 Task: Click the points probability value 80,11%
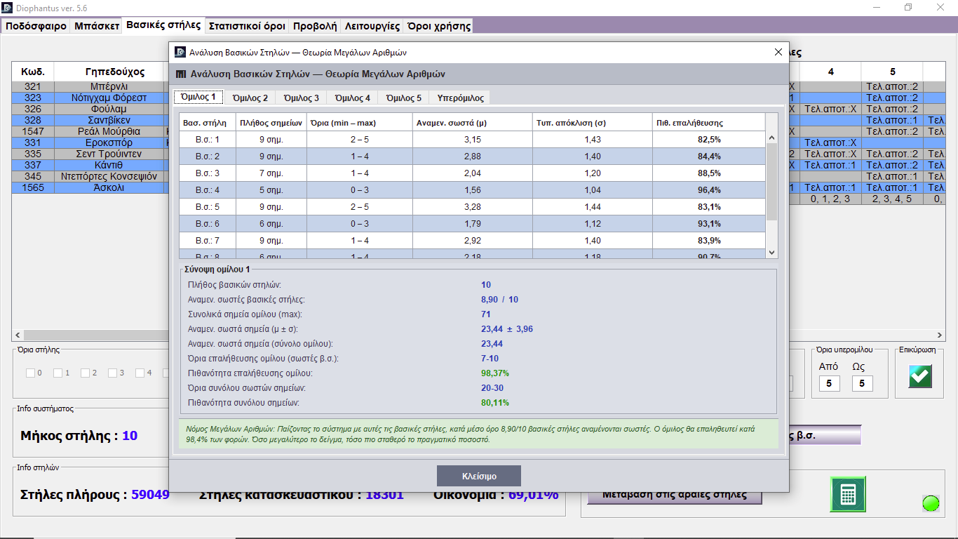tap(495, 403)
